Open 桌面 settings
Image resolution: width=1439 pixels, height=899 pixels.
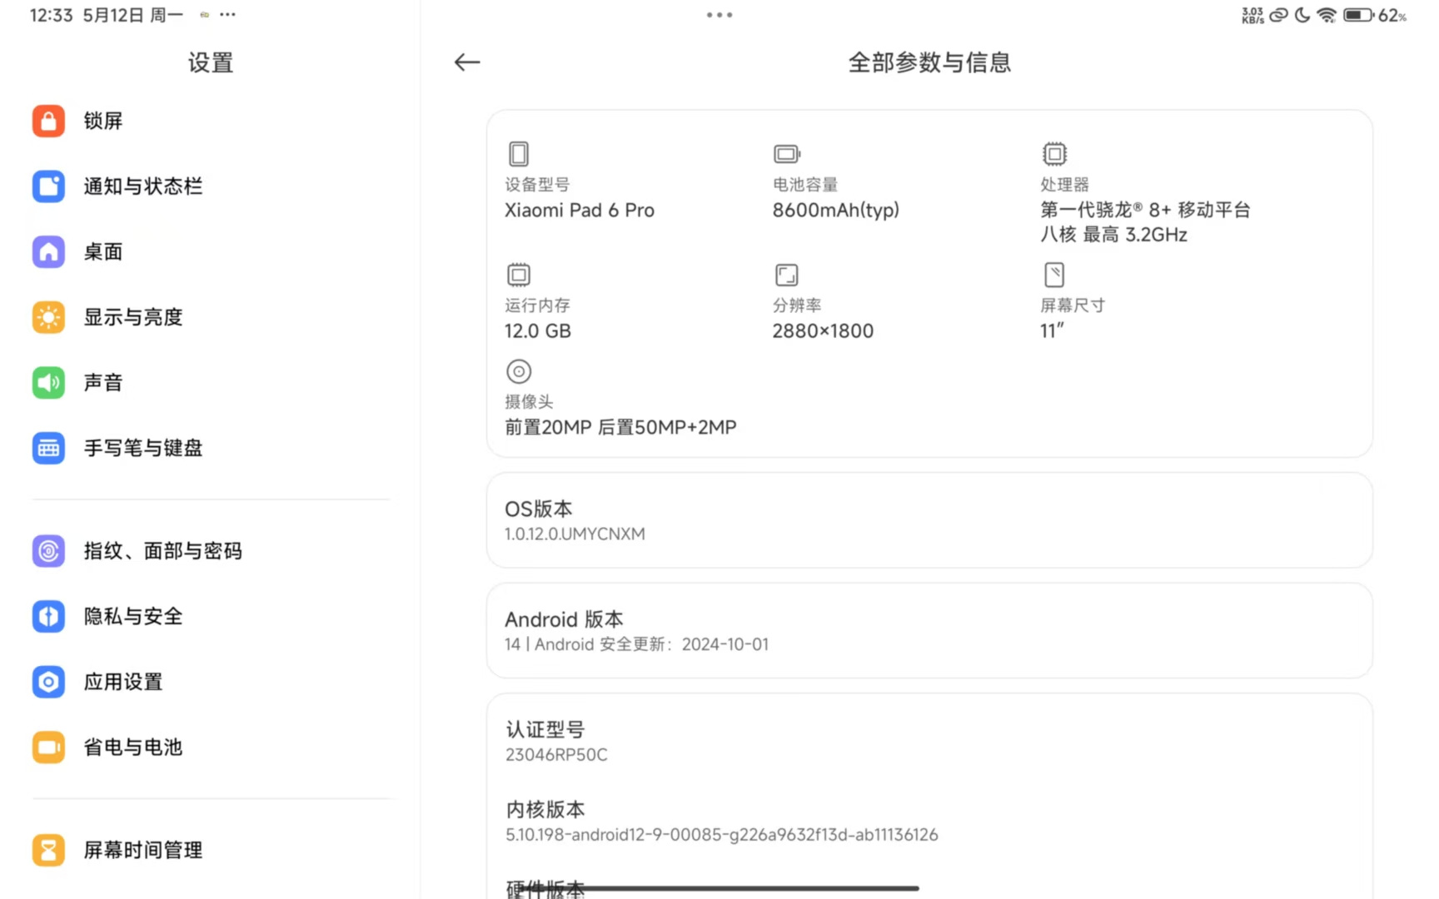pos(211,251)
